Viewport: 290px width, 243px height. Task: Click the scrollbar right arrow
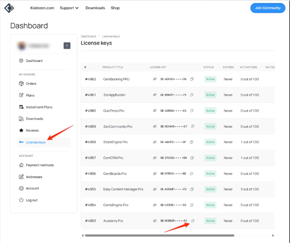click(273, 235)
